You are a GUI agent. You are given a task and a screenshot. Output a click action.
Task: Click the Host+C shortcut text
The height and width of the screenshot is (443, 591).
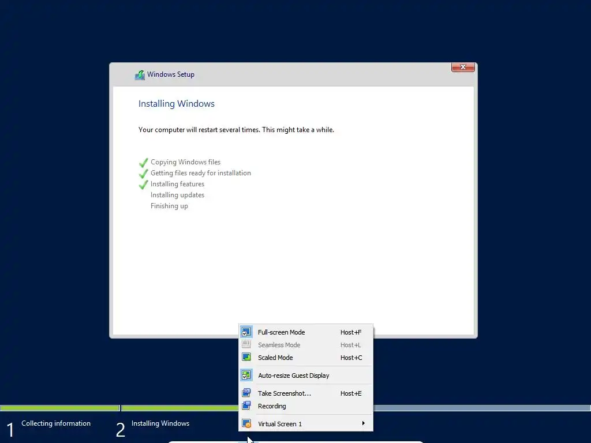[x=351, y=358]
